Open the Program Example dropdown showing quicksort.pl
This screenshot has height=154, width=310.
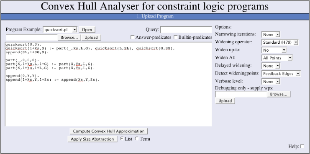[60, 30]
